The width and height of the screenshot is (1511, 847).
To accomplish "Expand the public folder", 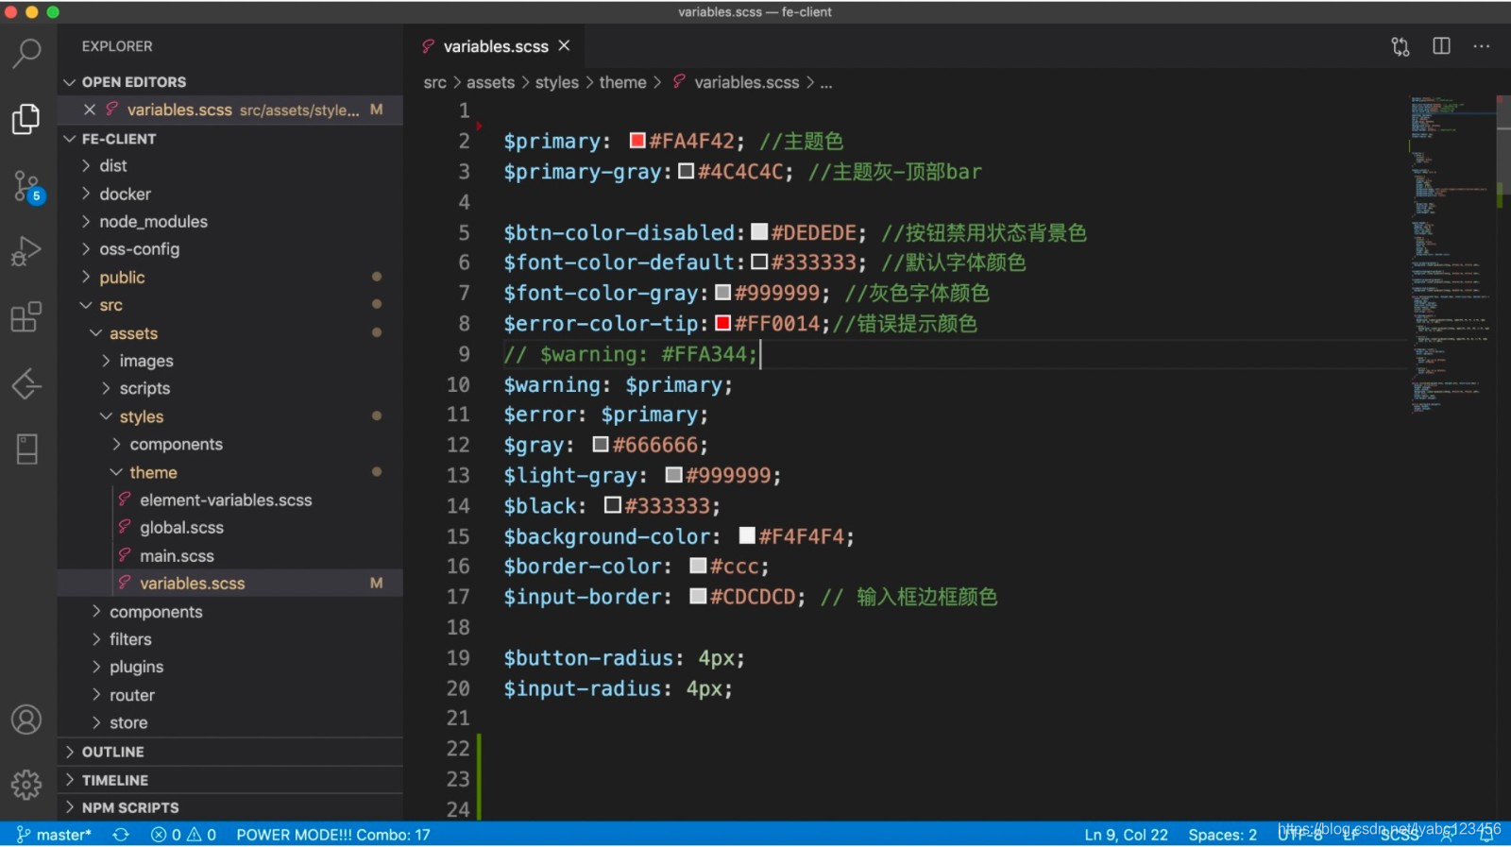I will pyautogui.click(x=230, y=278).
